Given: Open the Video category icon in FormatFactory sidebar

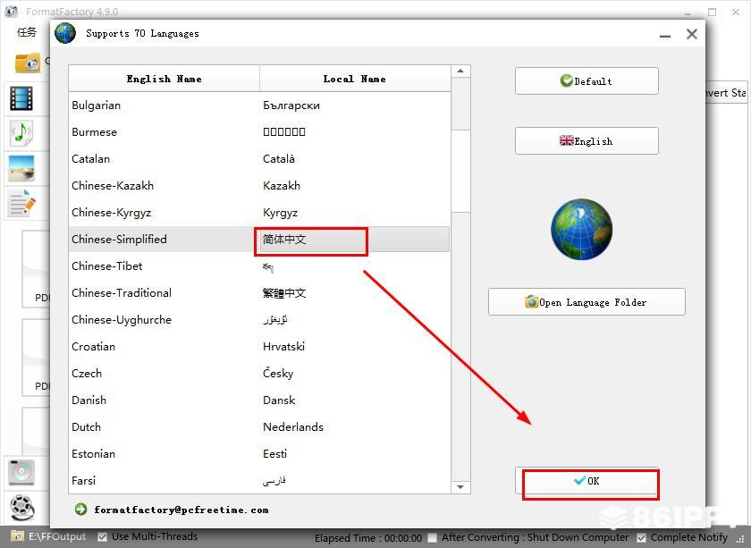Looking at the screenshot, I should [21, 98].
